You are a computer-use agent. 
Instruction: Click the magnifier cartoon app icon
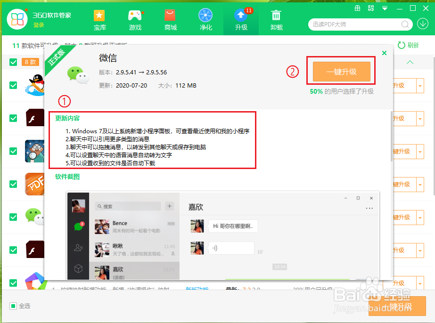click(35, 151)
